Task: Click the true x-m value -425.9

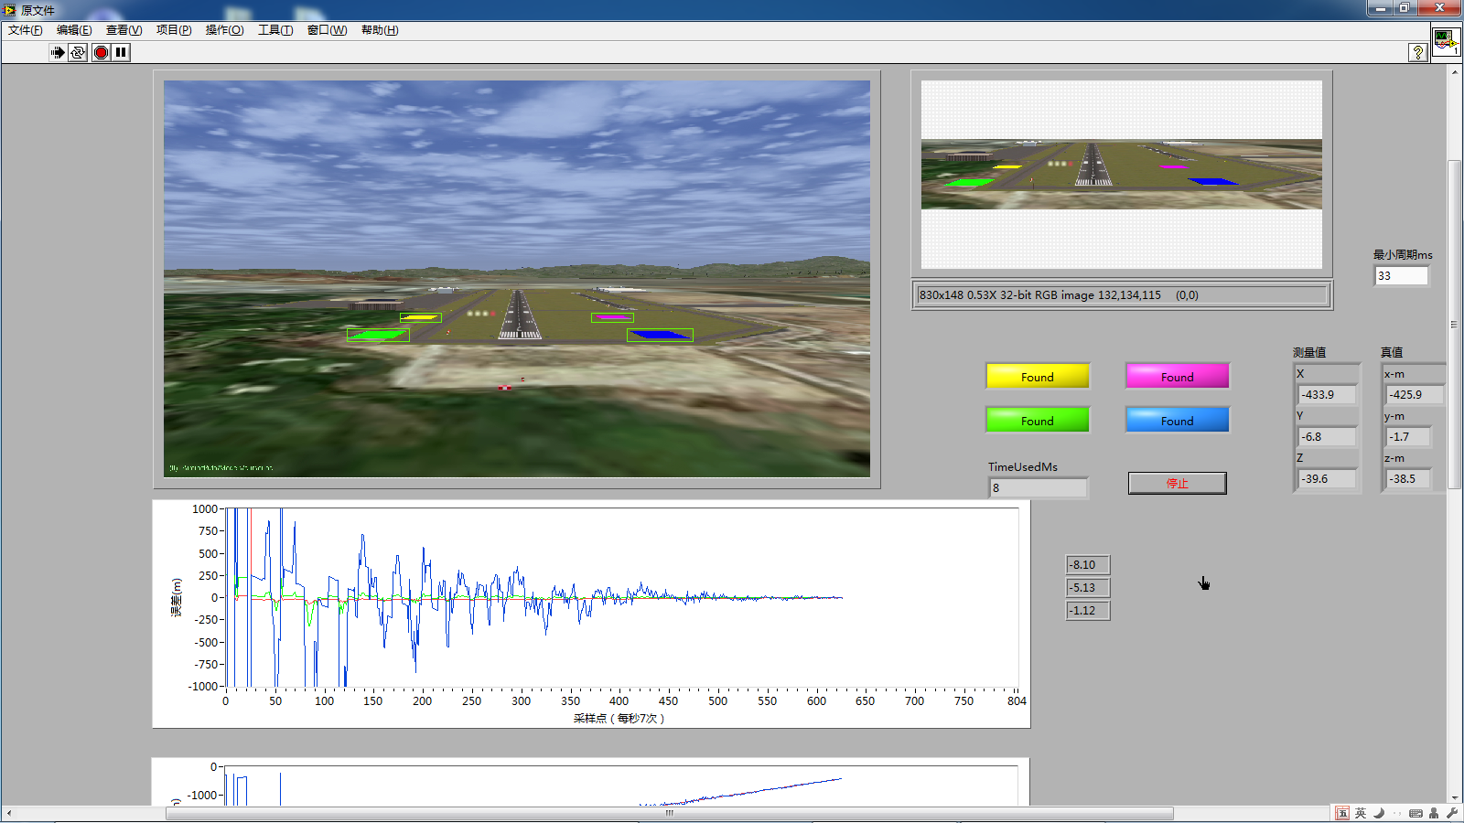Action: pyautogui.click(x=1415, y=394)
